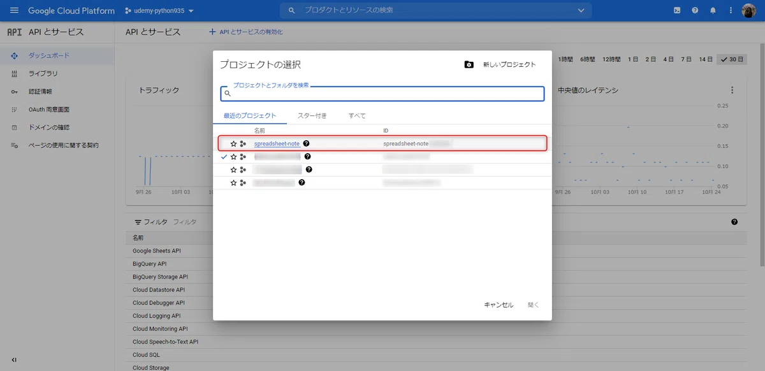Click project icon in spreadsheet-note row
765x371 pixels.
(243, 144)
